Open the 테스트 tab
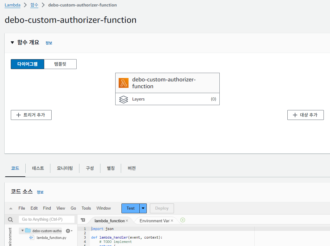330x246 pixels. 38,168
